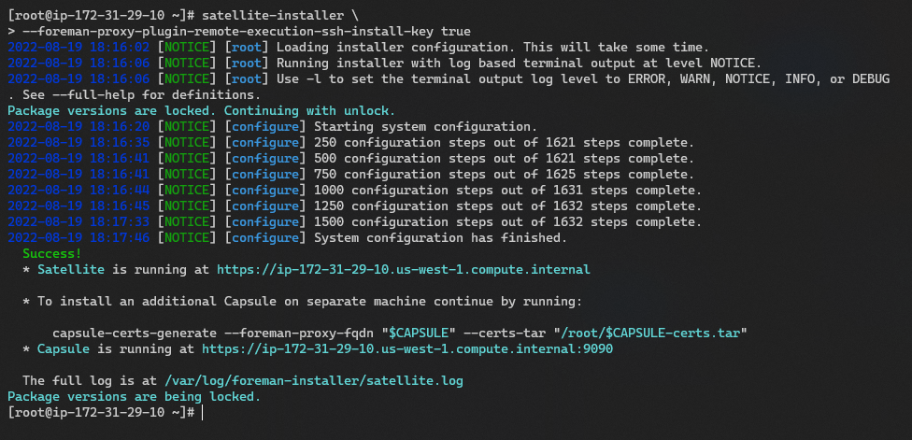Click the '250 configuration steps' log line
The height and width of the screenshot is (440, 912).
click(x=505, y=142)
